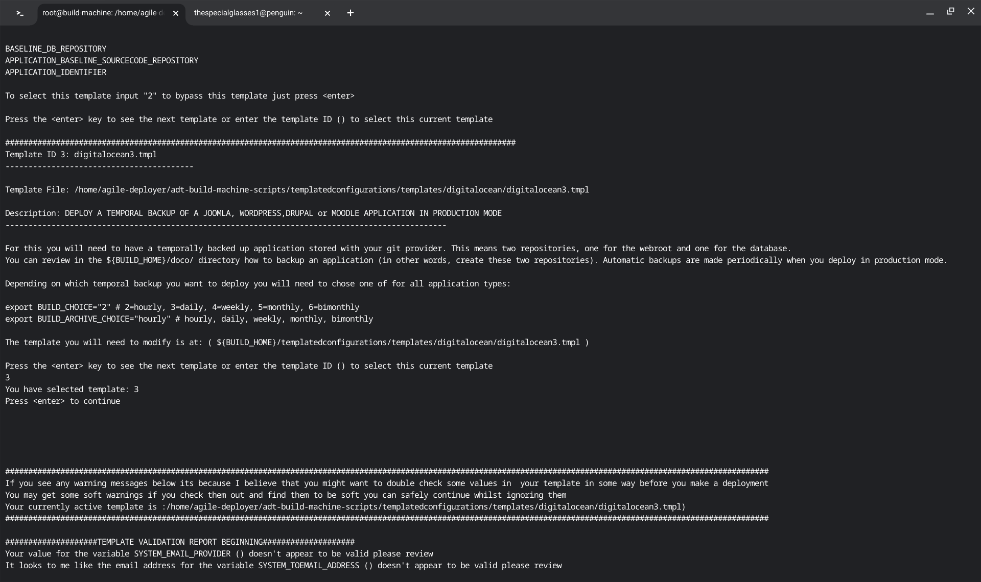Image resolution: width=981 pixels, height=582 pixels.
Task: Close the thespecialglasses1@penguin tab
Action: pos(328,14)
